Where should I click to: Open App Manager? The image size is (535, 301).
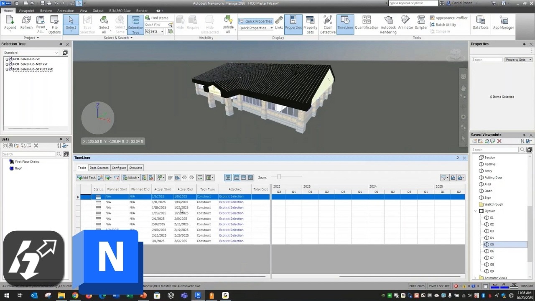click(504, 23)
